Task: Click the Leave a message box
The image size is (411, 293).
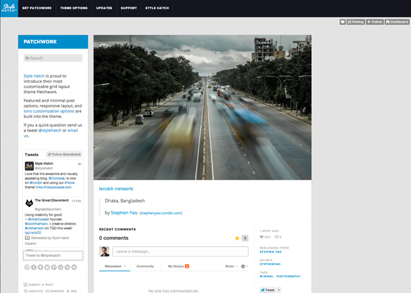Action: (180, 251)
